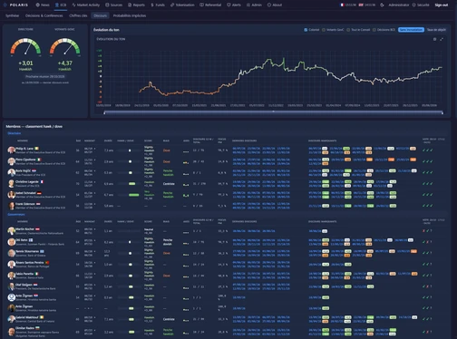Open the Alerts bell icon
The height and width of the screenshot is (339, 457).
(x=228, y=5)
